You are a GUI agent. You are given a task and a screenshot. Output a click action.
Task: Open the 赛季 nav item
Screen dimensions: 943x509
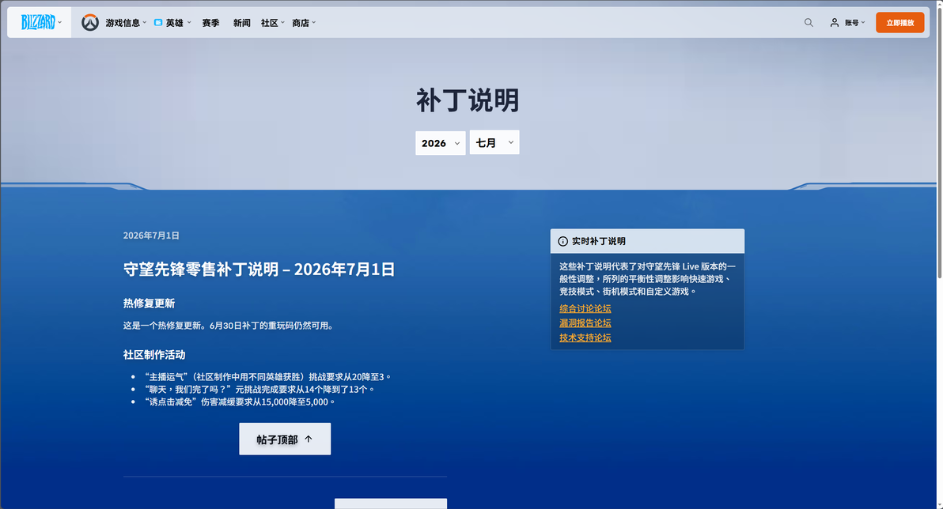(210, 22)
